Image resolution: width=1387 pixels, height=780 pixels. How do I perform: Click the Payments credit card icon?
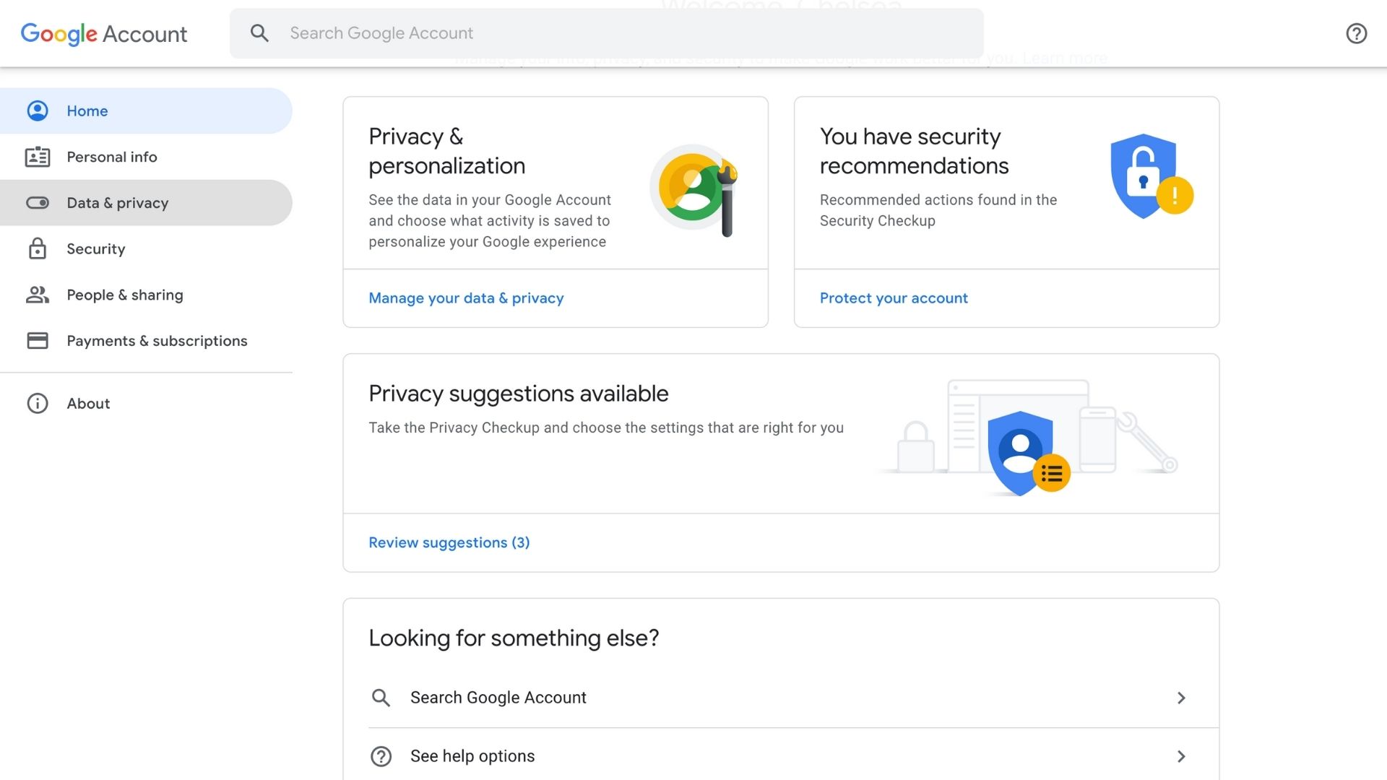[38, 340]
